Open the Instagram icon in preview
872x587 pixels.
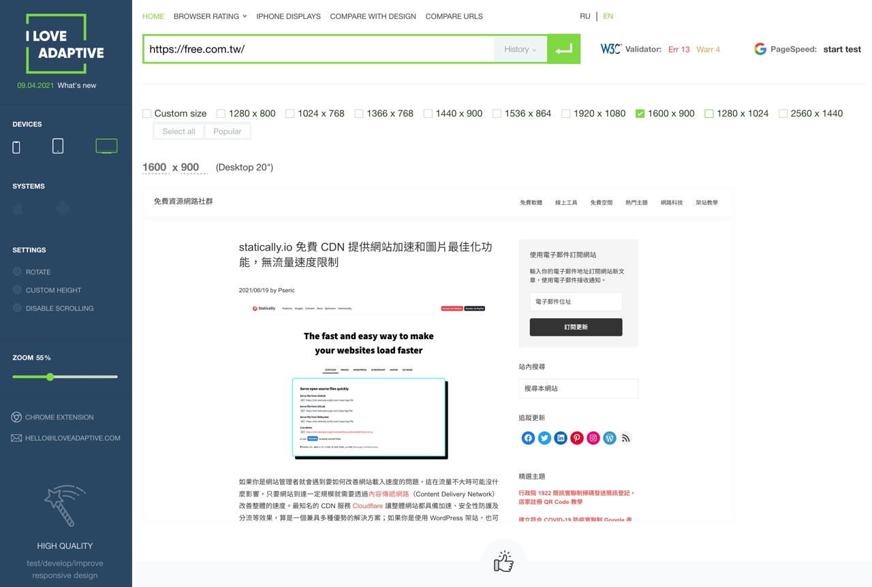point(593,438)
